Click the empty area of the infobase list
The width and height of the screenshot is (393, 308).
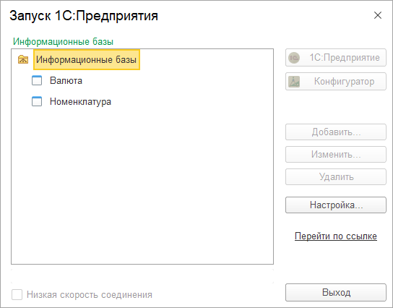tap(142, 186)
